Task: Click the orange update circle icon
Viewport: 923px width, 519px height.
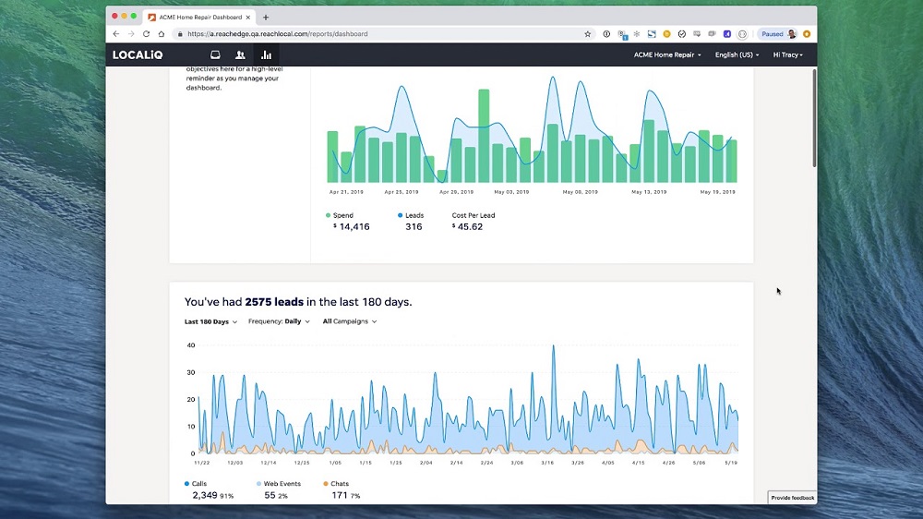Action: pos(807,34)
